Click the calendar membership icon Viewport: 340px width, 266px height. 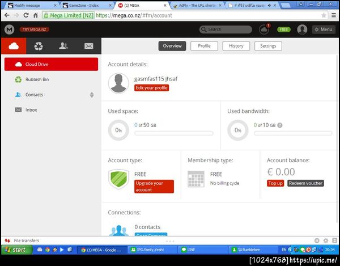click(196, 179)
